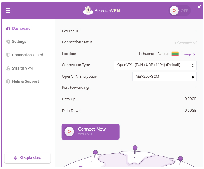The image size is (204, 169).
Task: Click the power icon in Connect Now
Action: pos(69,131)
